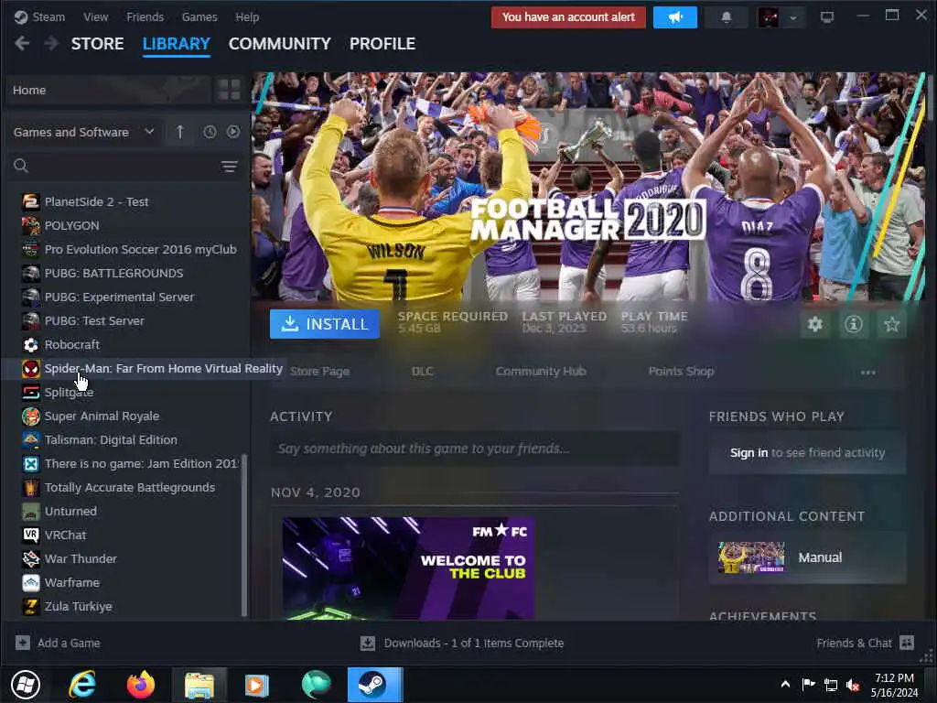937x703 pixels.
Task: Click the VRChat icon
Action: tap(30, 535)
